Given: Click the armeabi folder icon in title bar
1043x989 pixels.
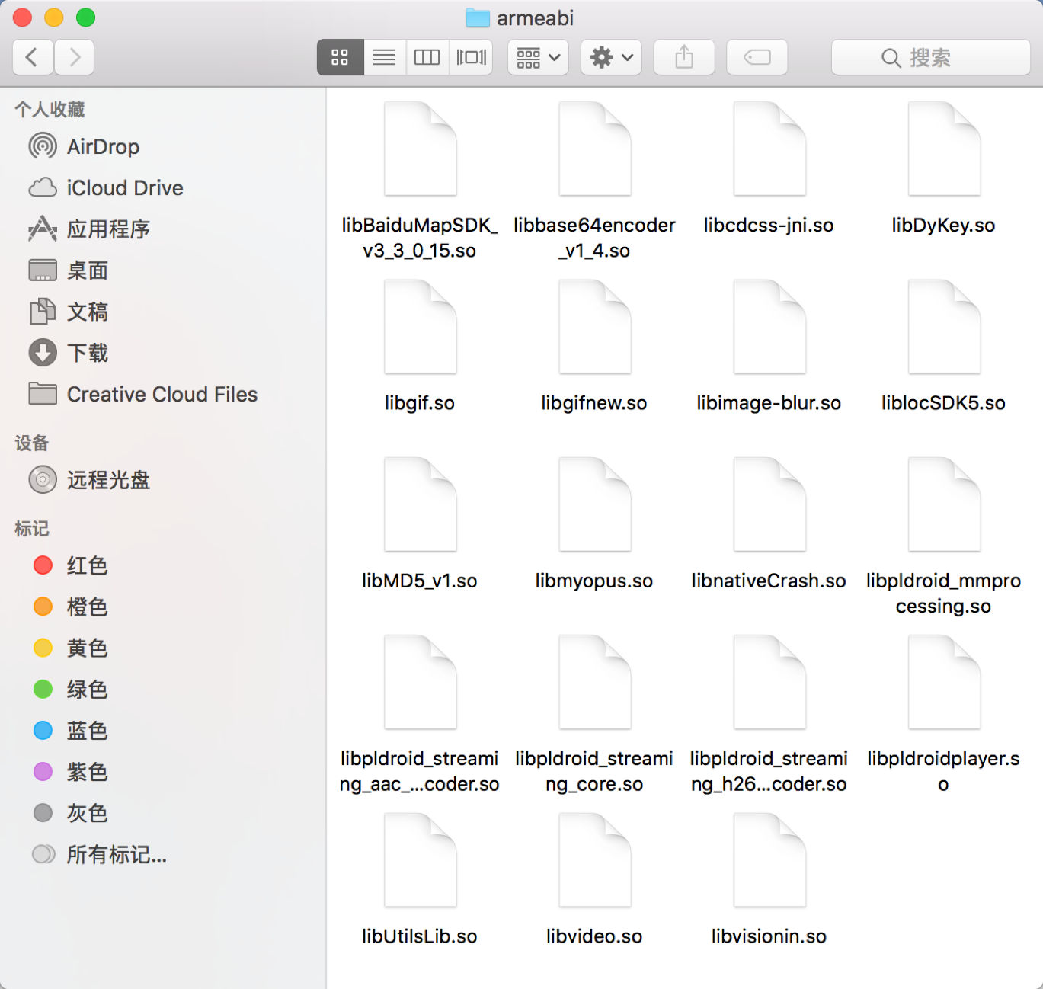Looking at the screenshot, I should (478, 18).
